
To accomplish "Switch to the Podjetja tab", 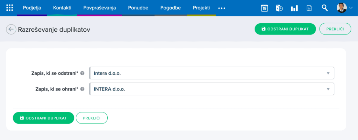I will tap(32, 8).
